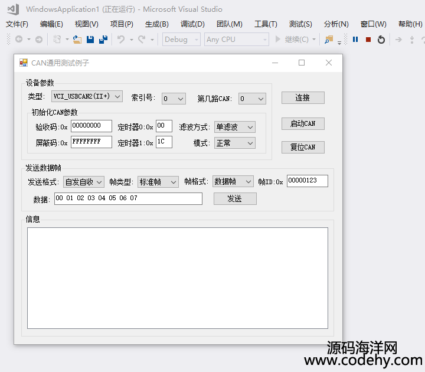
Task: Click the Navigate Forward arrow icon
Action: tap(39, 40)
